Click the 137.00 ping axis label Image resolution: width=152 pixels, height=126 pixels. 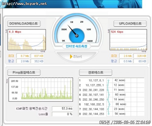[x=15, y=87]
